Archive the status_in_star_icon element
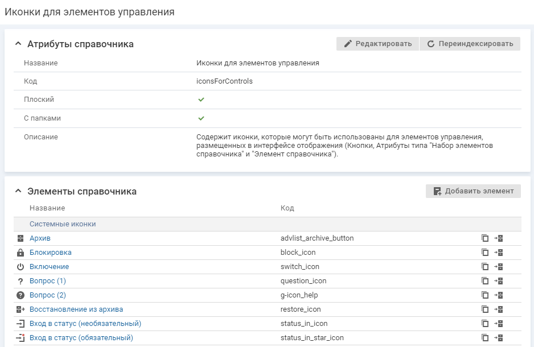This screenshot has height=347, width=534. coord(499,338)
